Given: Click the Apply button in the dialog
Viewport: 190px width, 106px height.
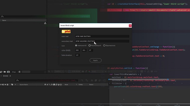Looking at the screenshot, I should (x=96, y=60).
